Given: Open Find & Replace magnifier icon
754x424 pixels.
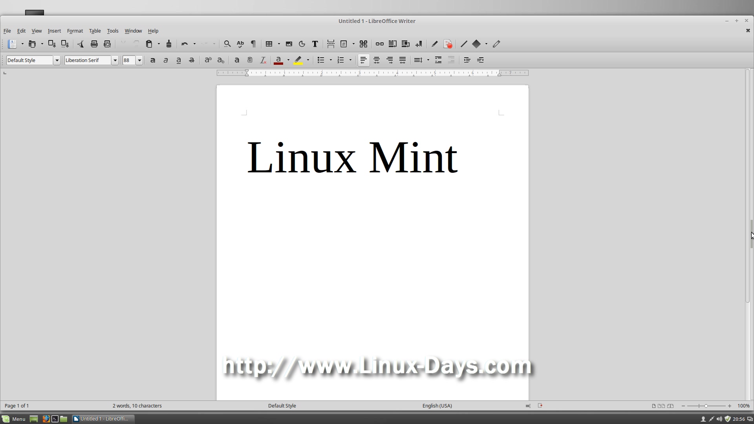Looking at the screenshot, I should pyautogui.click(x=227, y=44).
